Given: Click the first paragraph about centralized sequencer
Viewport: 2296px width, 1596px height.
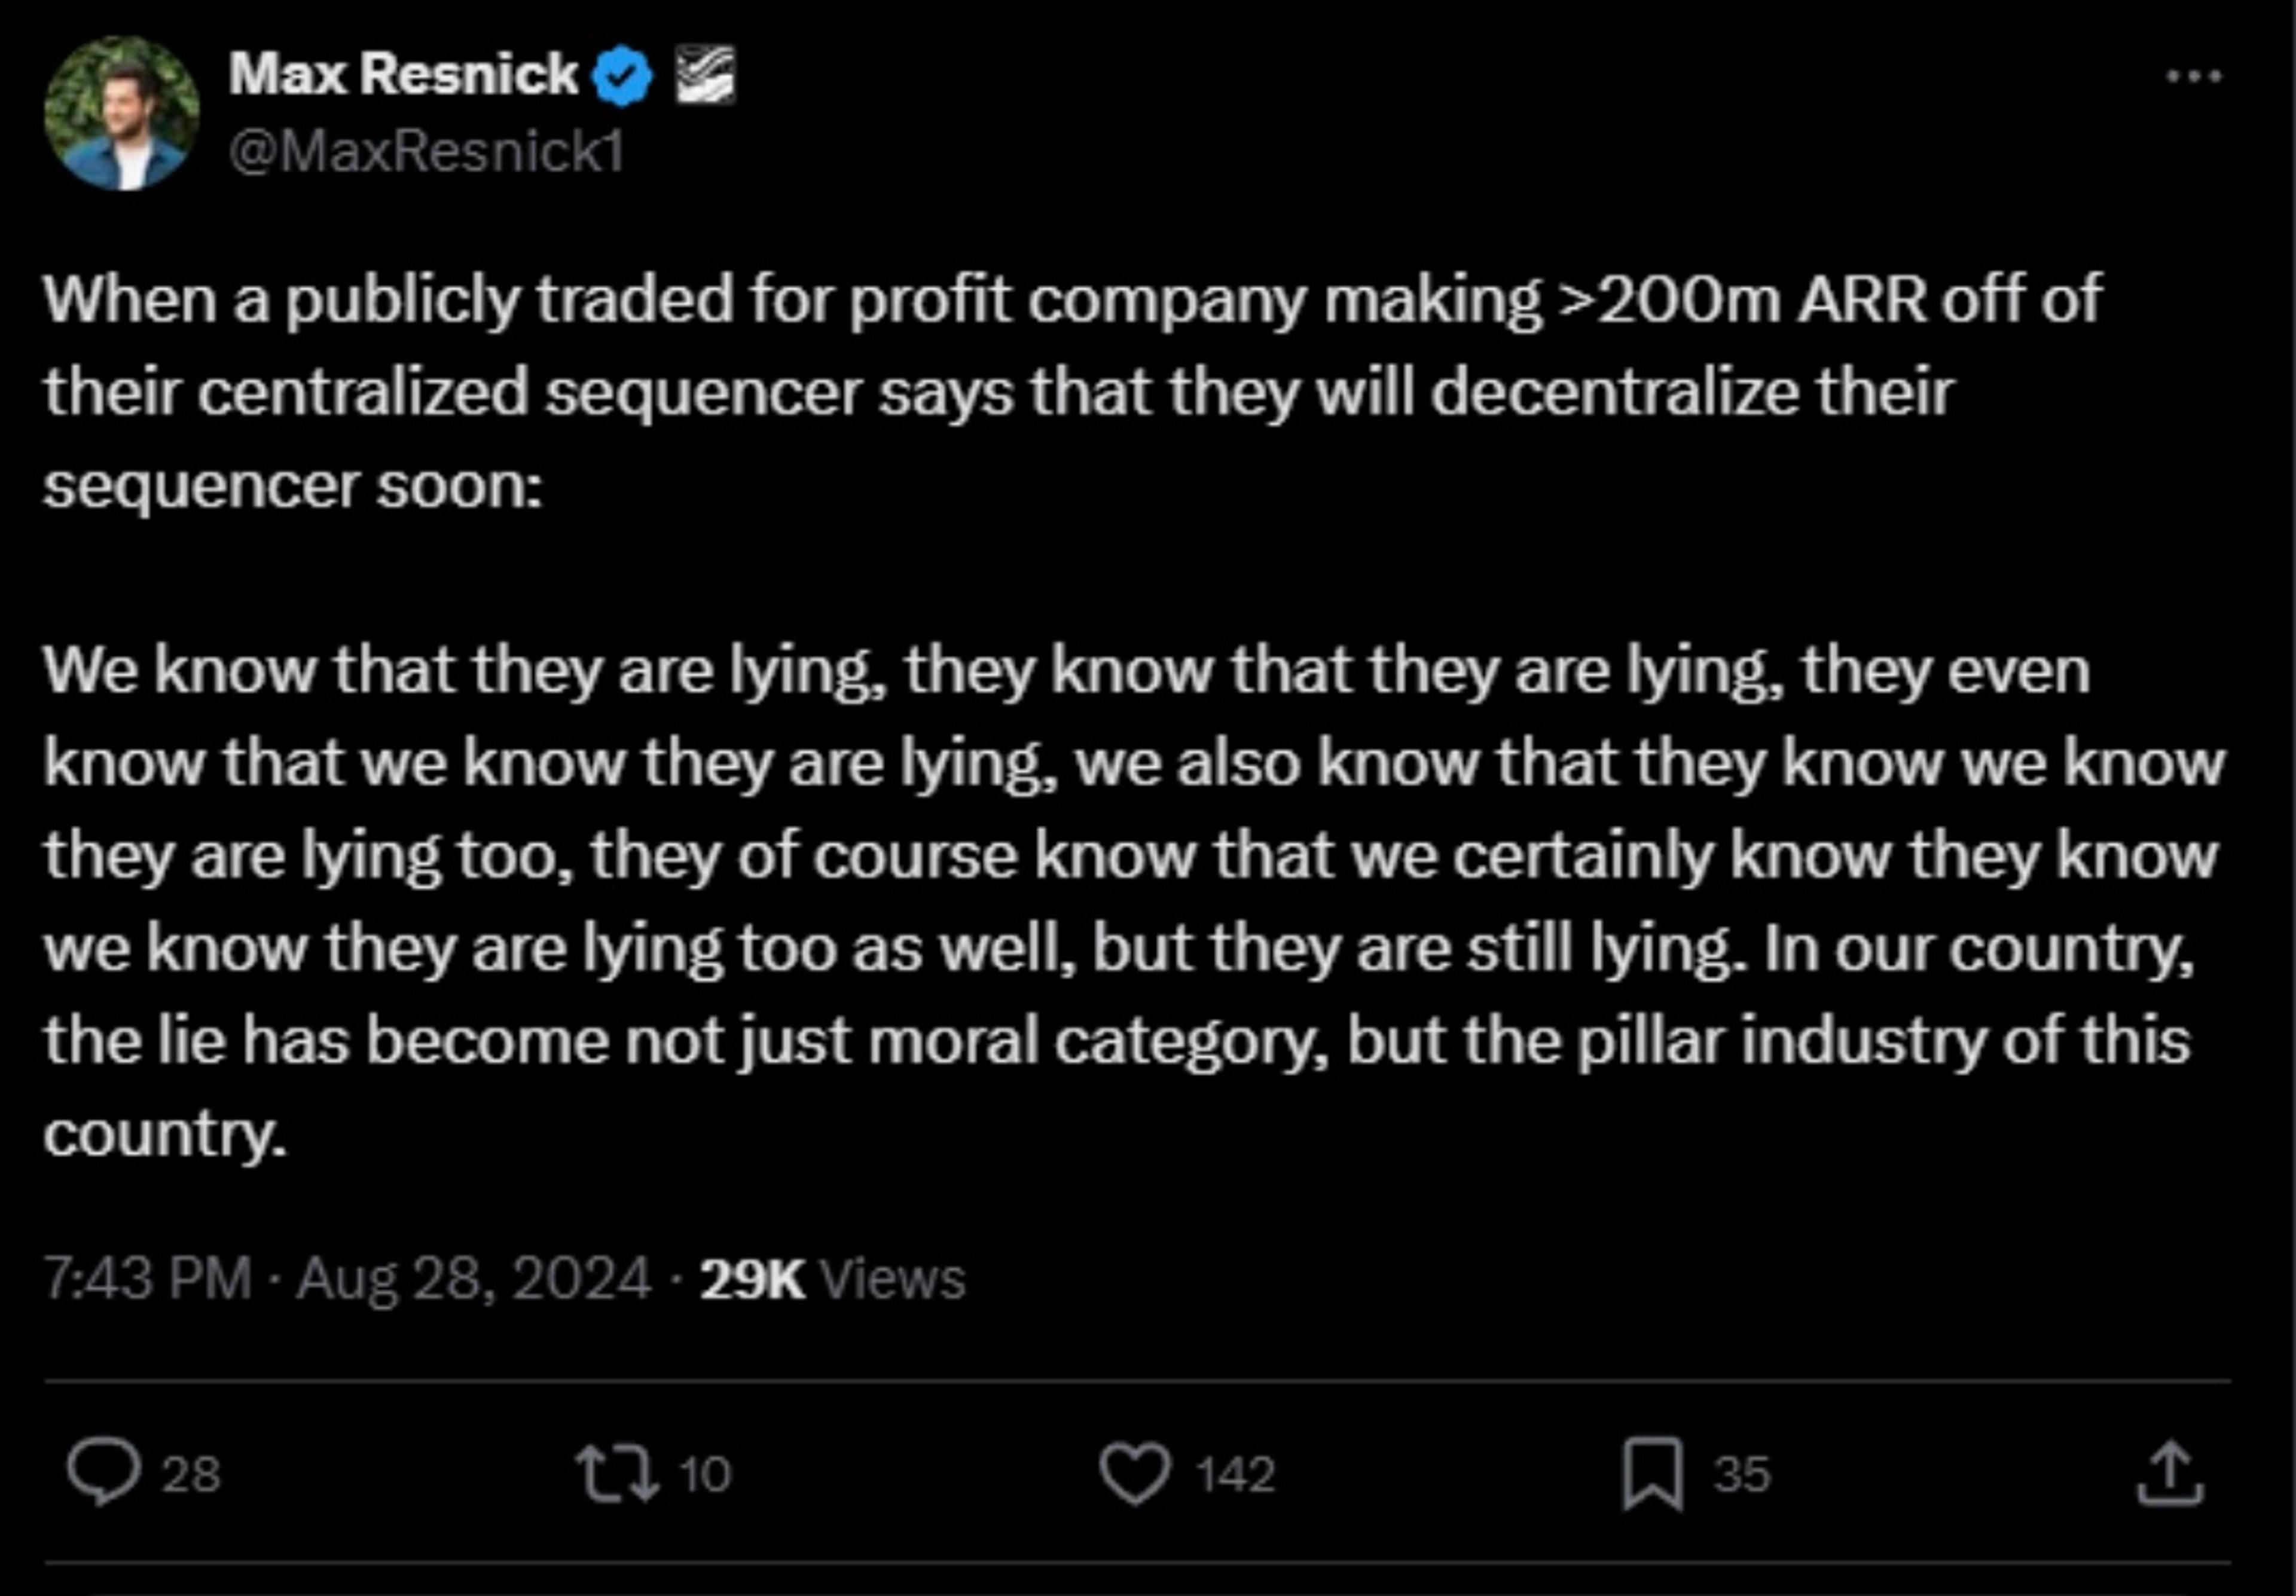Looking at the screenshot, I should [1072, 392].
